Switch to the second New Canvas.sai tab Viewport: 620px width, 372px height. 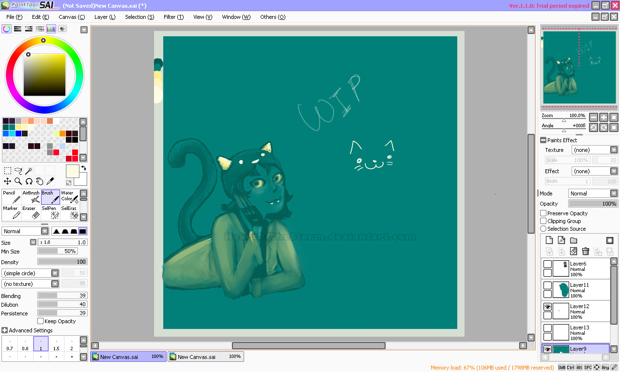206,357
